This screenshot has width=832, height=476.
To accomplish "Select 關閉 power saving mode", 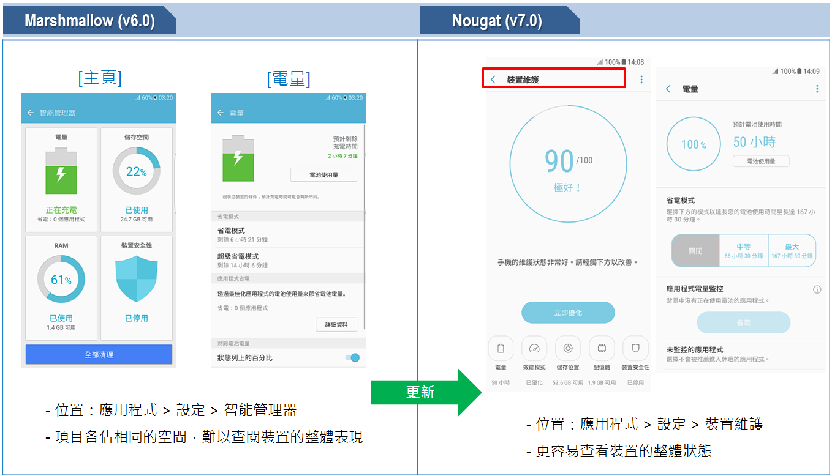I will pos(695,251).
